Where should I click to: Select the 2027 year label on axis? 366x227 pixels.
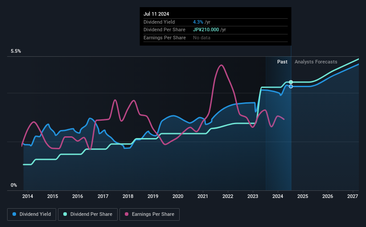[353, 196]
